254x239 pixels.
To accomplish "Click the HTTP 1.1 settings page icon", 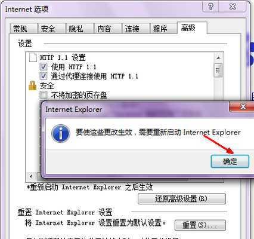I will [x=33, y=57].
